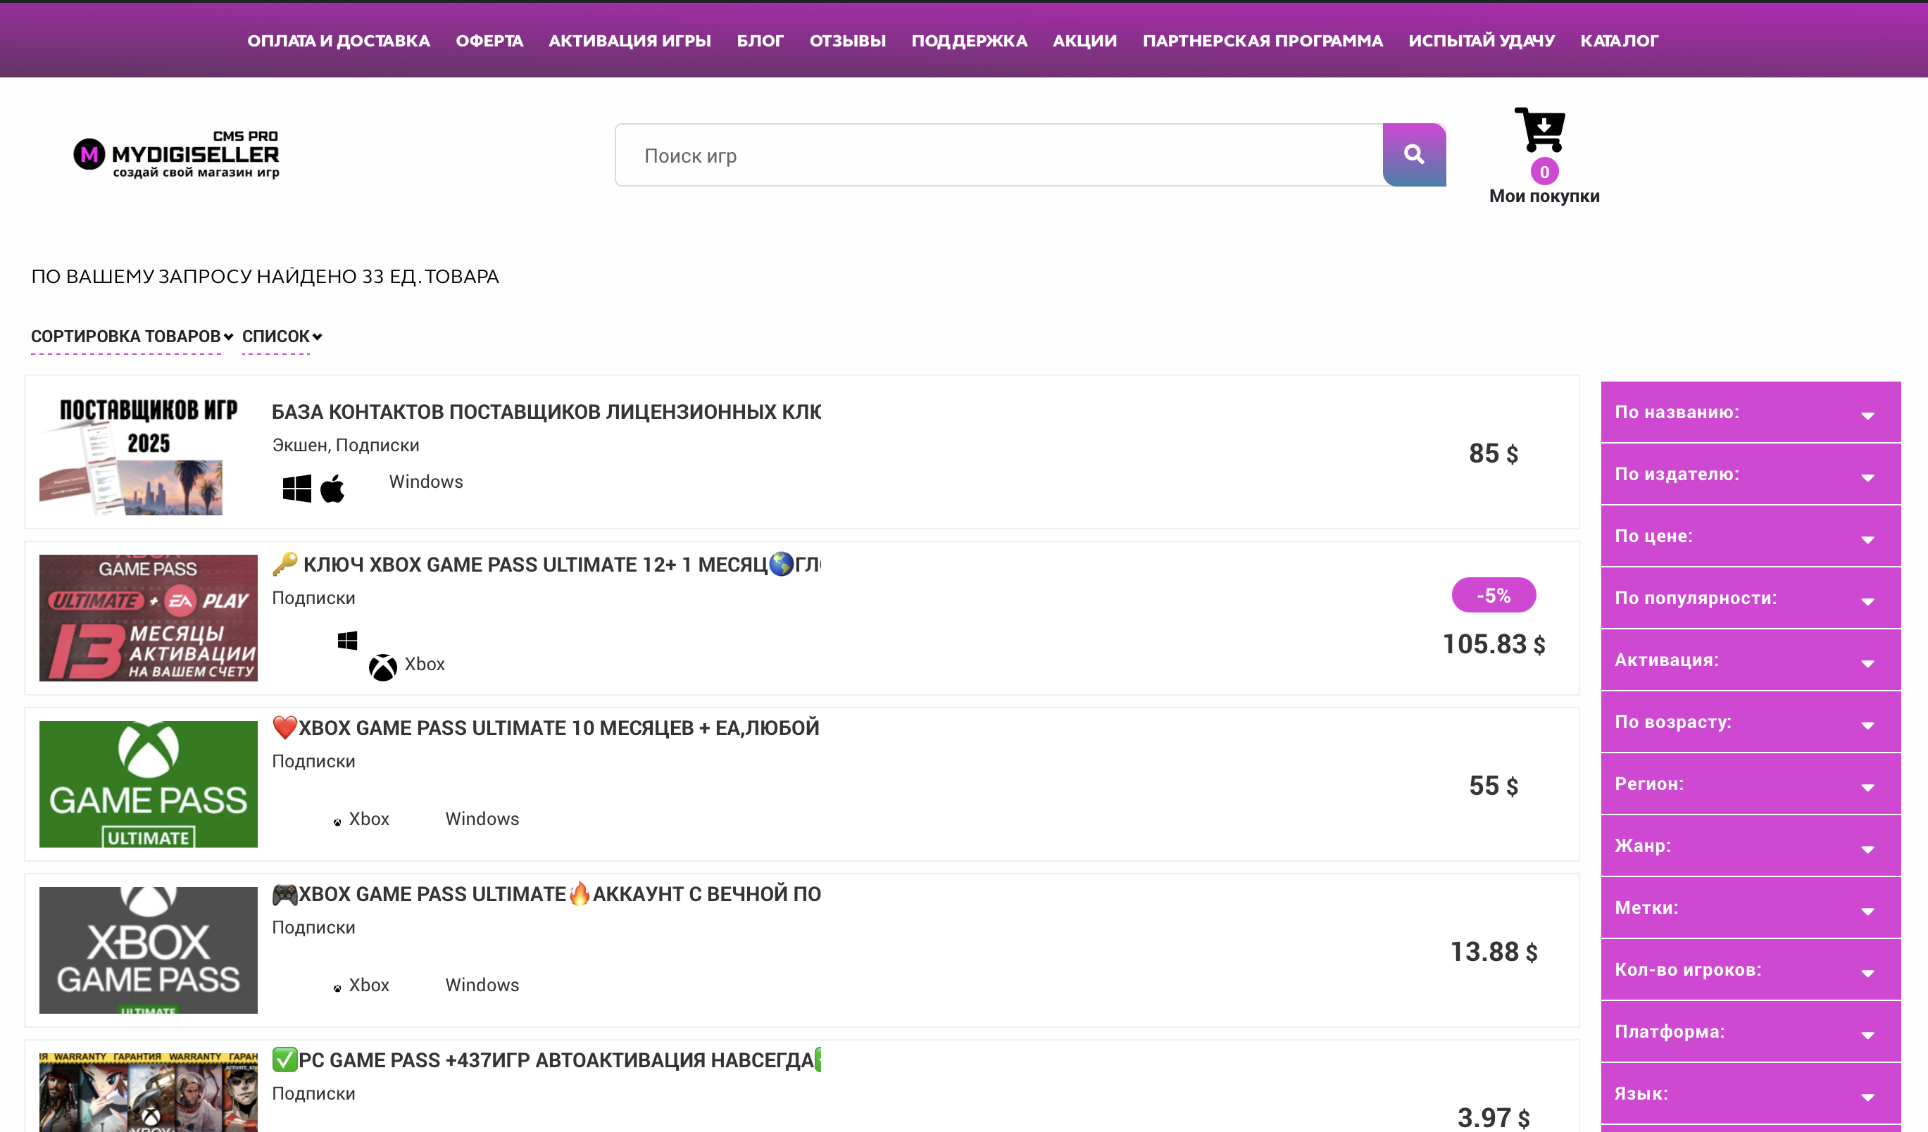
Task: Click the 3.97 $ price
Action: click(1494, 1117)
